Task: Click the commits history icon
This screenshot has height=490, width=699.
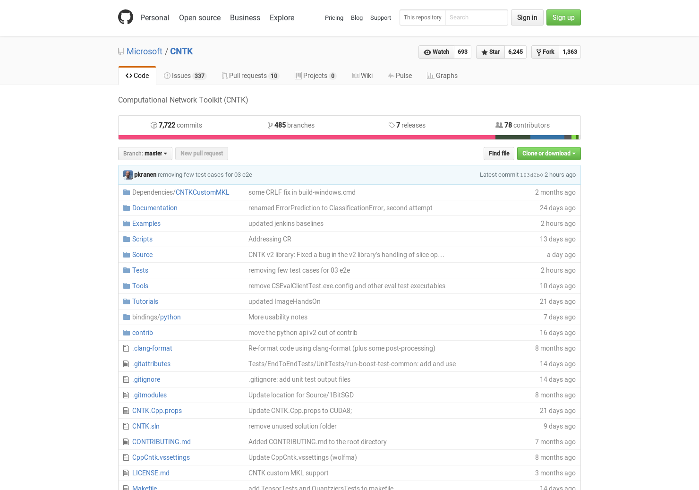Action: coord(154,125)
